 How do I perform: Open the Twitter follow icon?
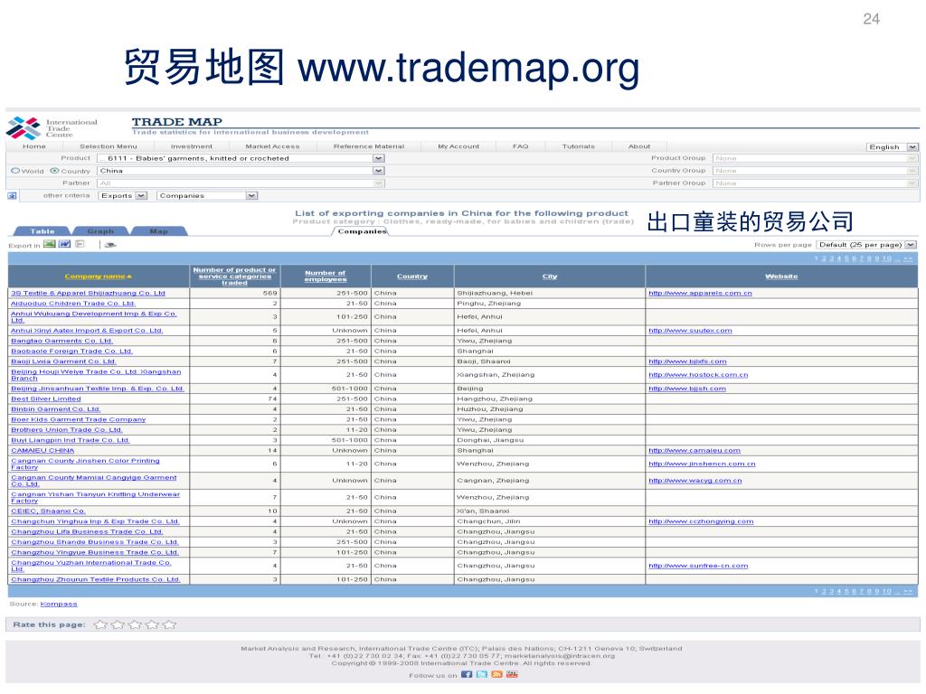pyautogui.click(x=482, y=674)
